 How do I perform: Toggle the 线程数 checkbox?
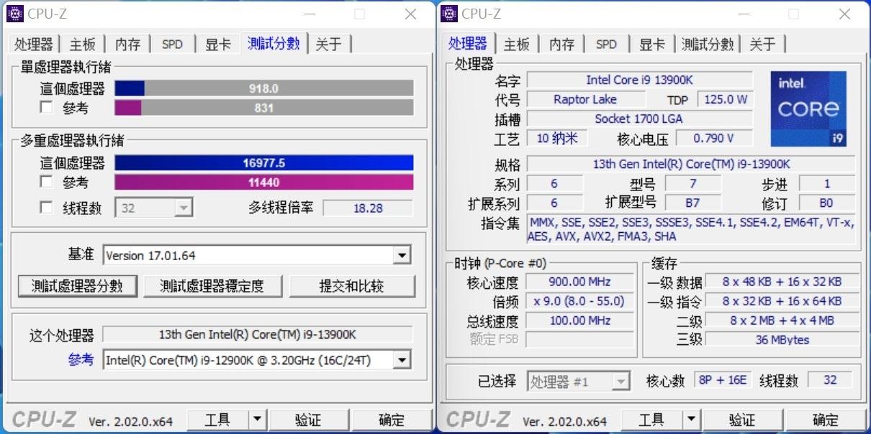(x=47, y=208)
